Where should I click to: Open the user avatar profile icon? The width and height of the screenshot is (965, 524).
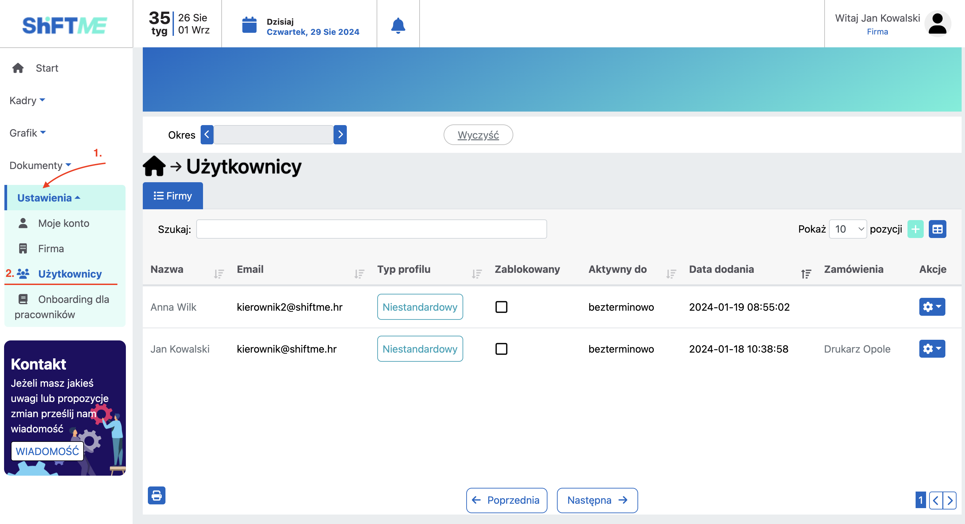[937, 24]
